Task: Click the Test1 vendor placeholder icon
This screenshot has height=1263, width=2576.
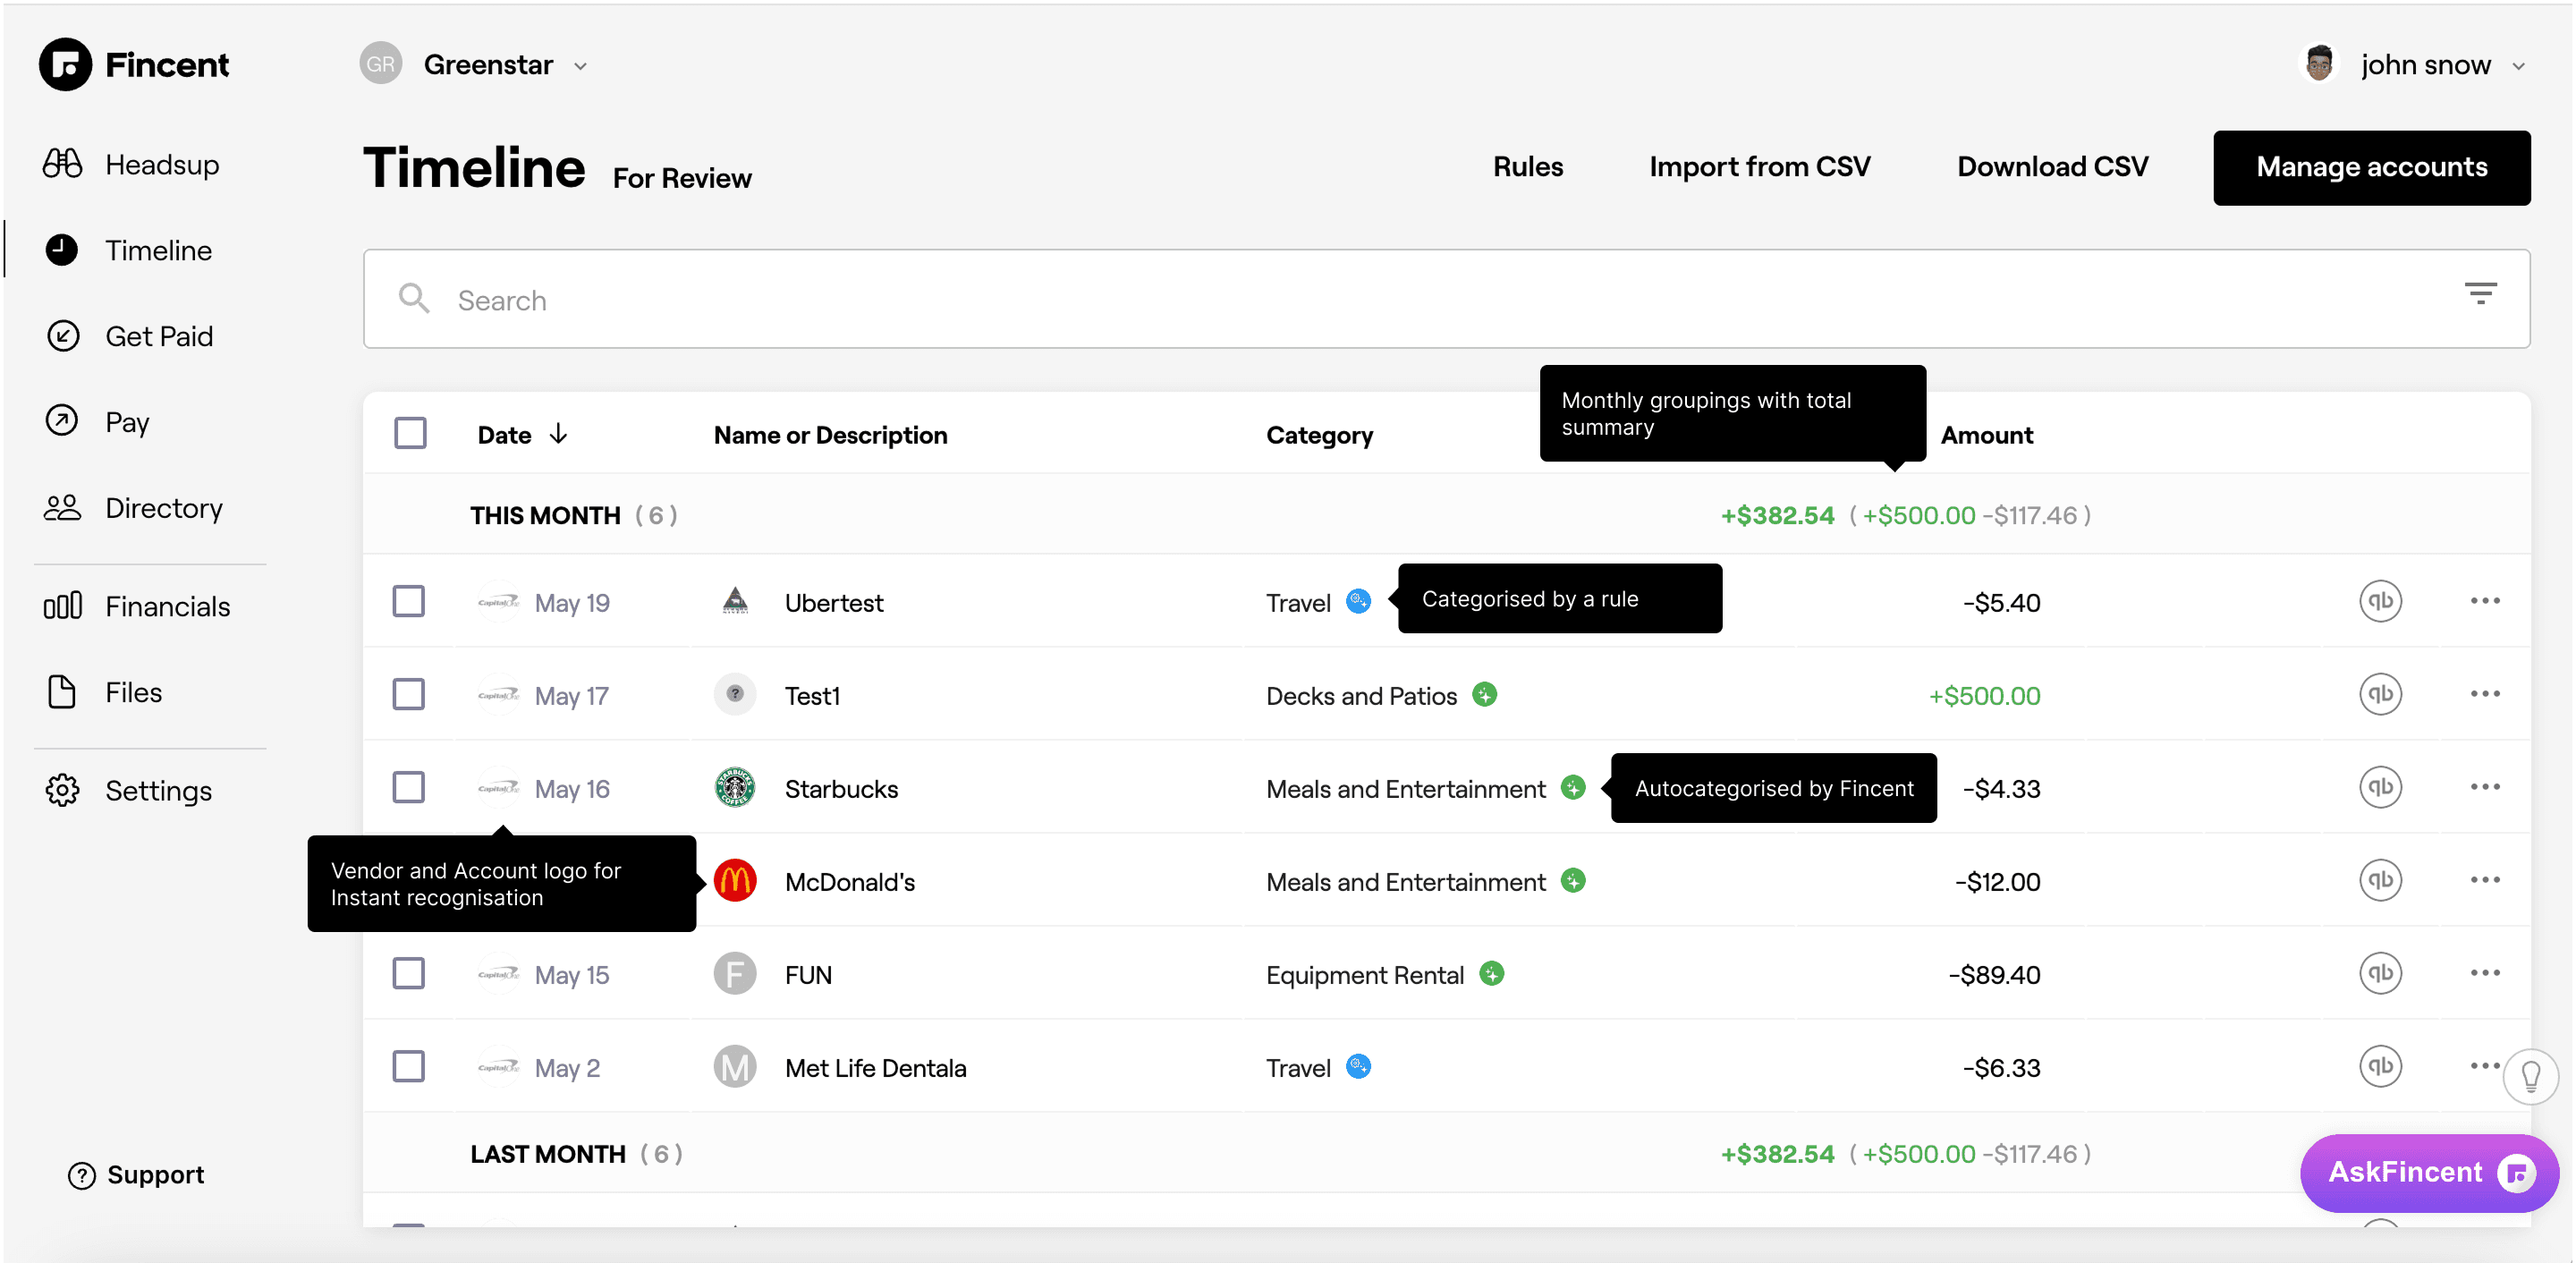Action: [735, 694]
